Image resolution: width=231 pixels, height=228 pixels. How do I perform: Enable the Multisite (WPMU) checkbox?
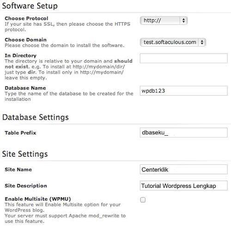click(x=143, y=200)
